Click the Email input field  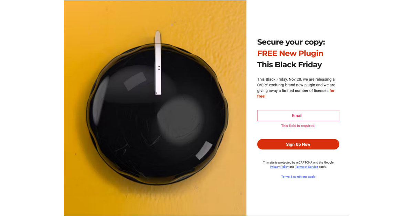point(298,116)
